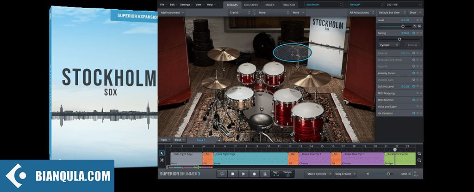Open the Default Box View dropdown
474x192 pixels.
(392, 12)
